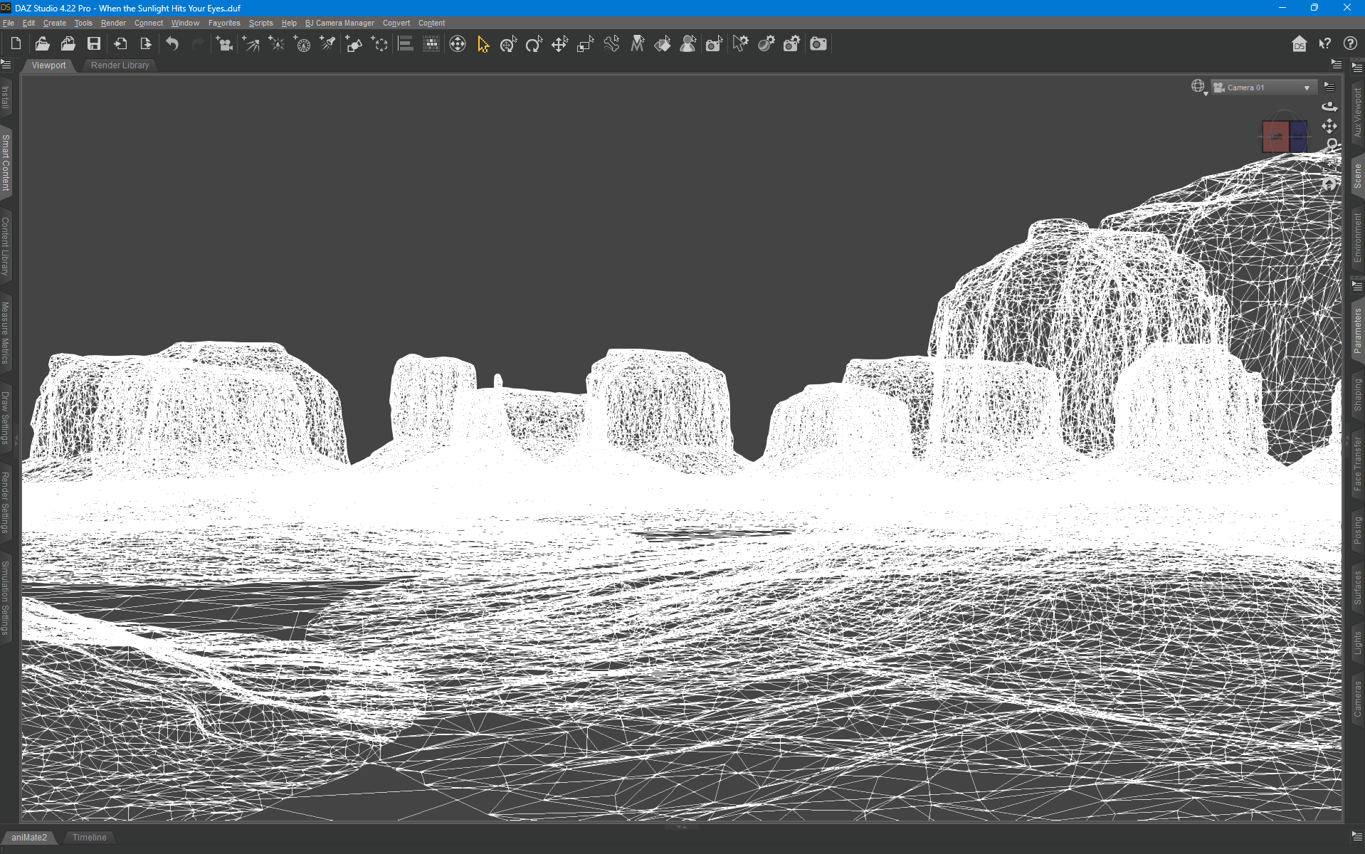This screenshot has width=1365, height=854.
Task: Click the orbit camera control in viewport
Action: click(x=1329, y=106)
